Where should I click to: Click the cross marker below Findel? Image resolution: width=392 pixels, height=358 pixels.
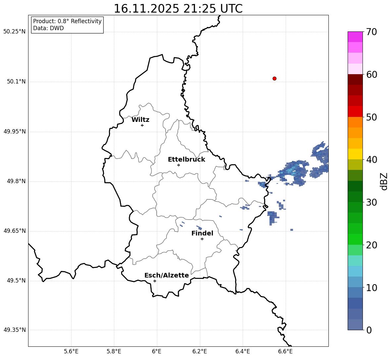pos(202,239)
